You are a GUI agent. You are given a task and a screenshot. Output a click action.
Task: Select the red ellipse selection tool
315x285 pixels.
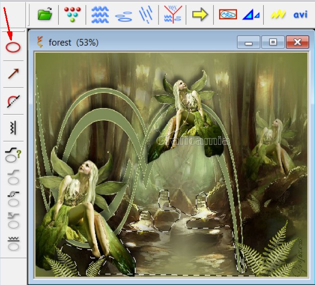click(13, 47)
